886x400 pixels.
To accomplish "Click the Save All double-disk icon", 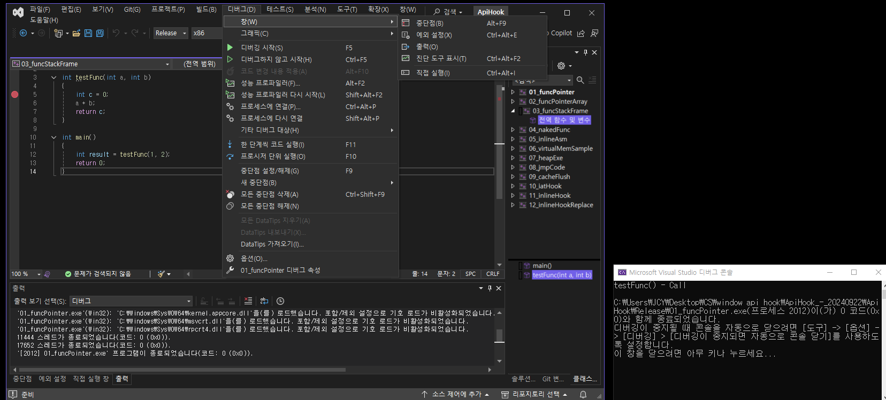I will pyautogui.click(x=100, y=33).
